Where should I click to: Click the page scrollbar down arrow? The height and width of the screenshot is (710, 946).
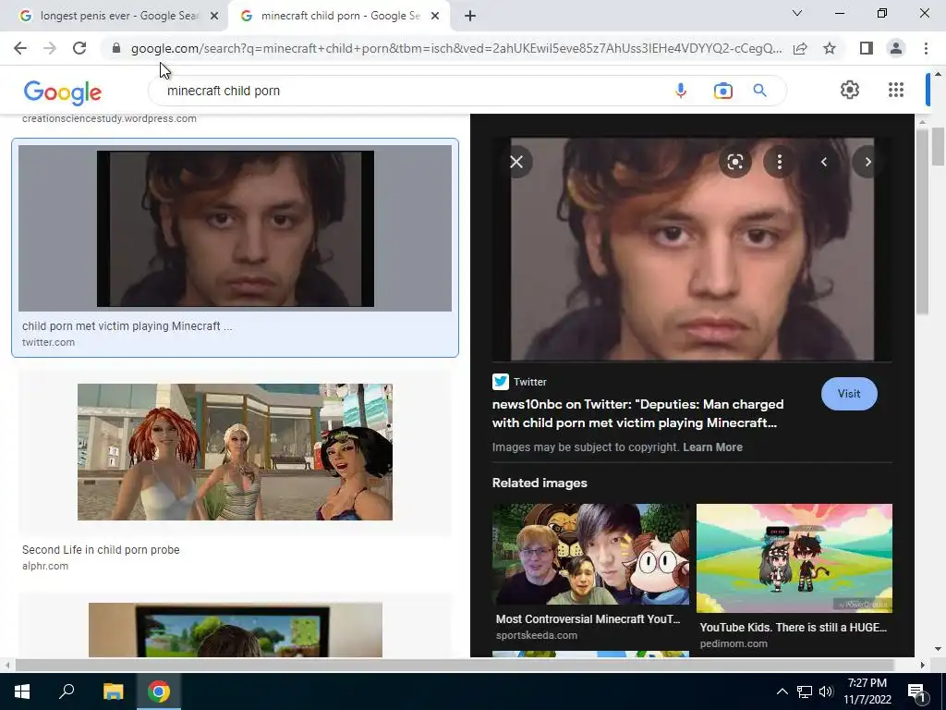coord(938,650)
